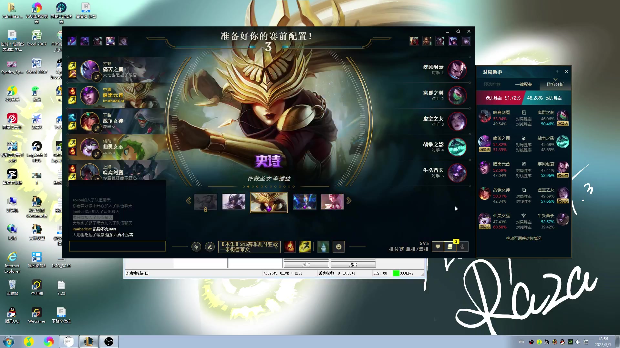Click first banned champion icon on the left team

tap(72, 41)
